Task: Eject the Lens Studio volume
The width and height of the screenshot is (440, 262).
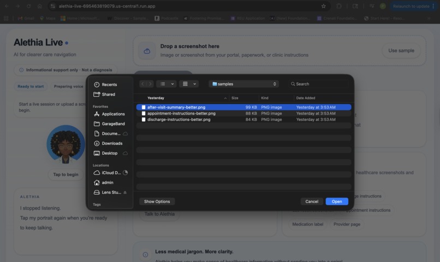Action: (x=125, y=193)
